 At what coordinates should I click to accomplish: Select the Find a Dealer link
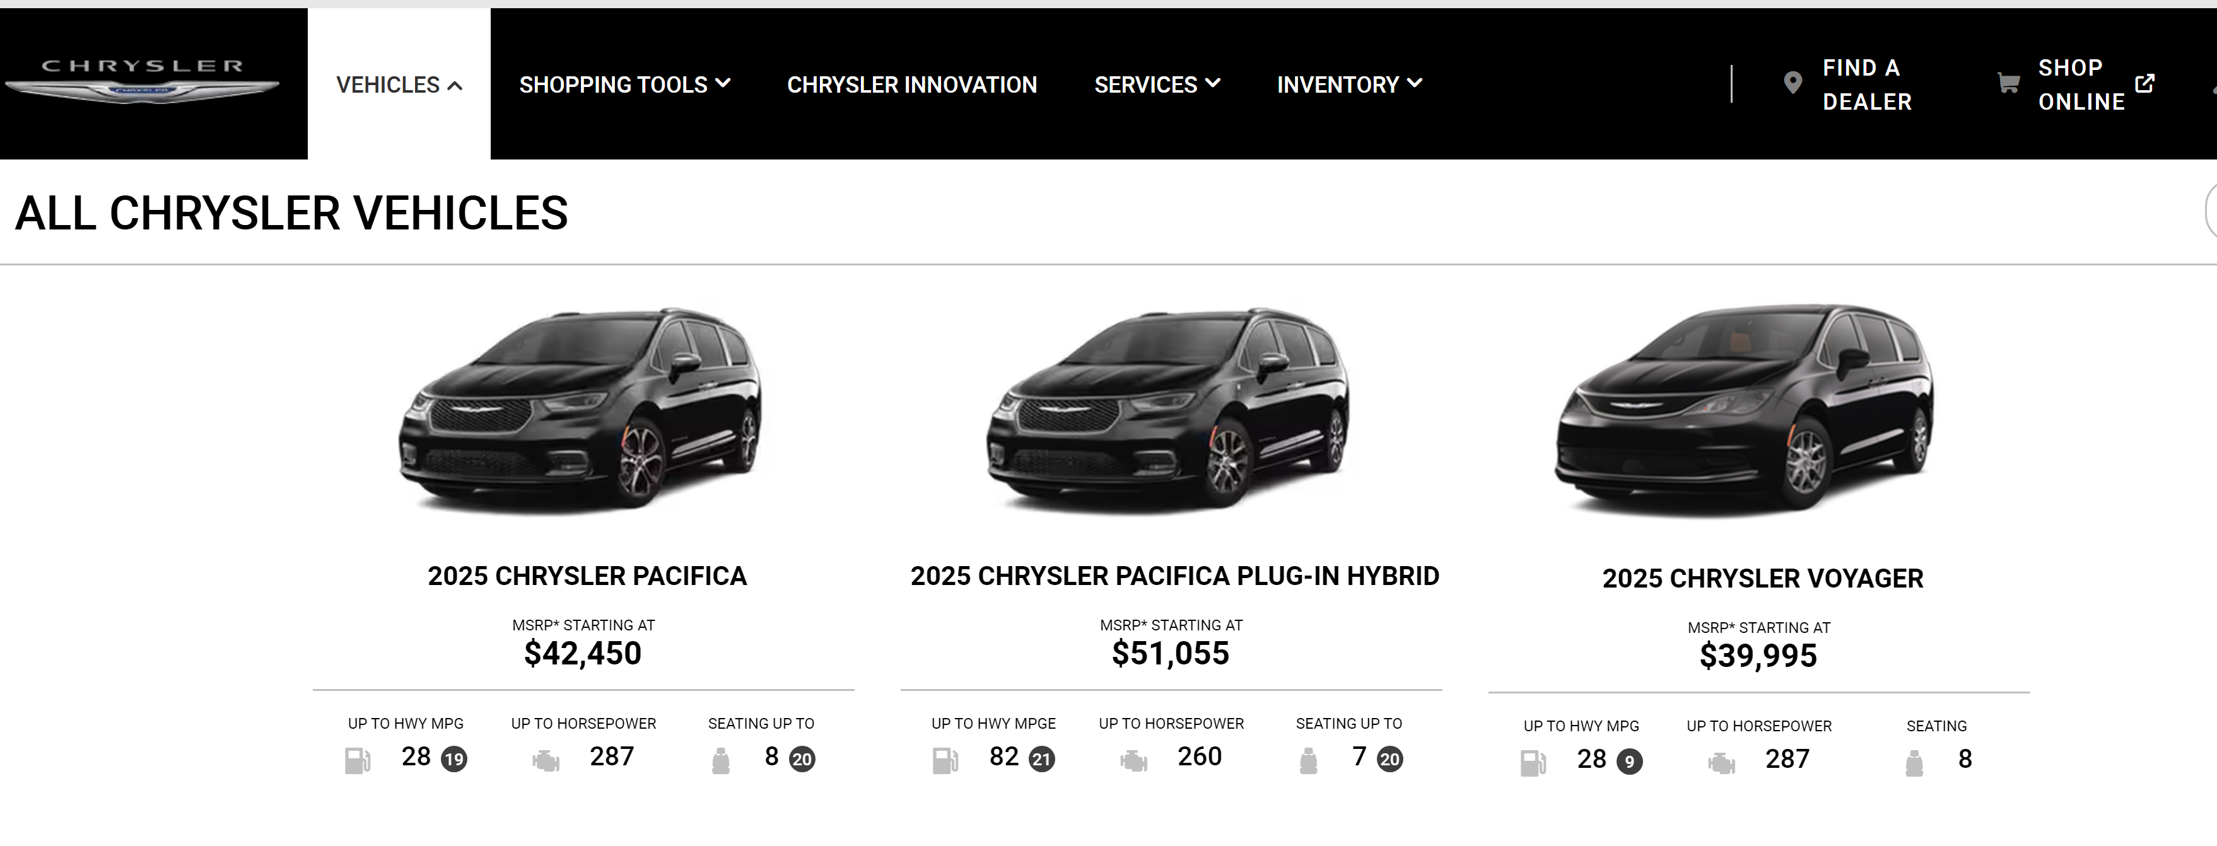point(1866,84)
